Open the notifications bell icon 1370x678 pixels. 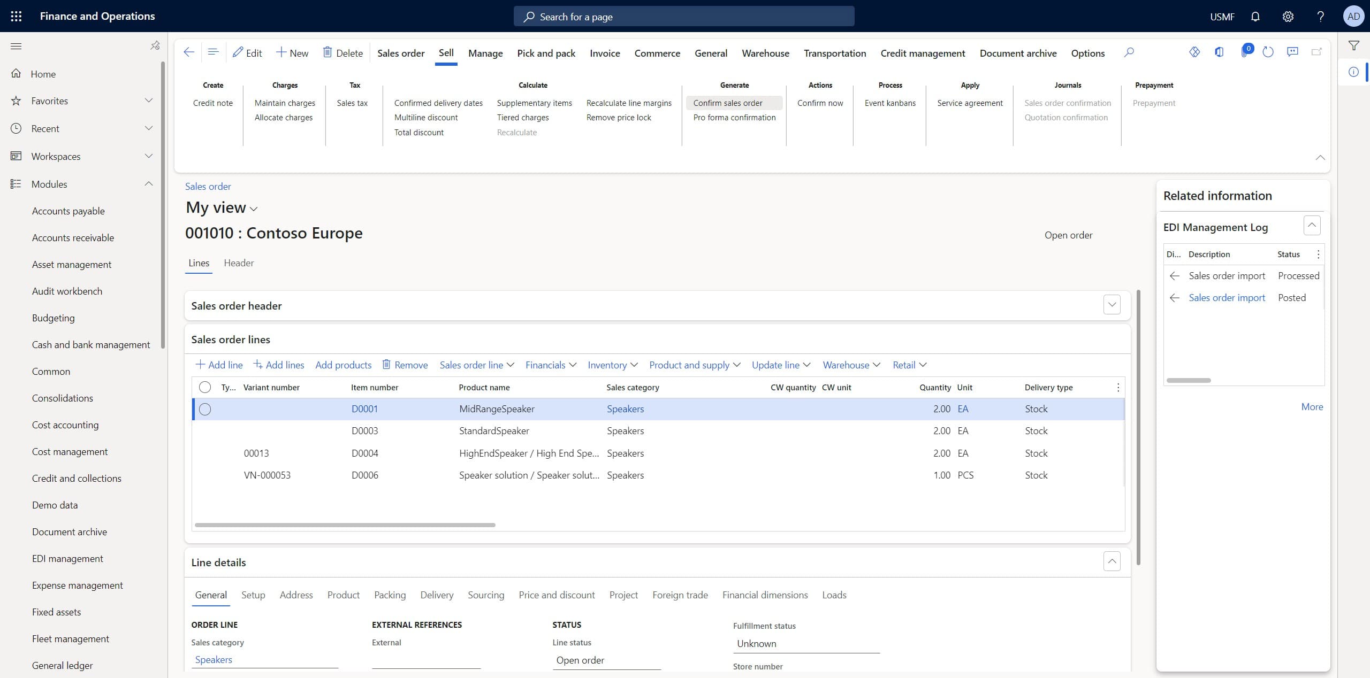click(1255, 17)
